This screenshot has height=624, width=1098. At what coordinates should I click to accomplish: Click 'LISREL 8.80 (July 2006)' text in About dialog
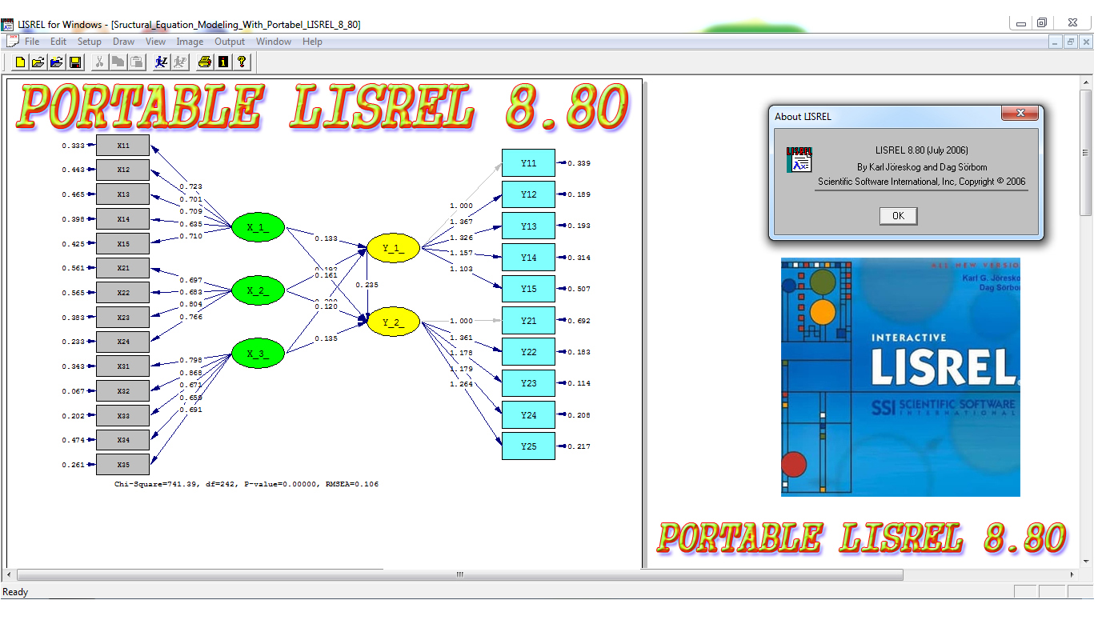[922, 150]
